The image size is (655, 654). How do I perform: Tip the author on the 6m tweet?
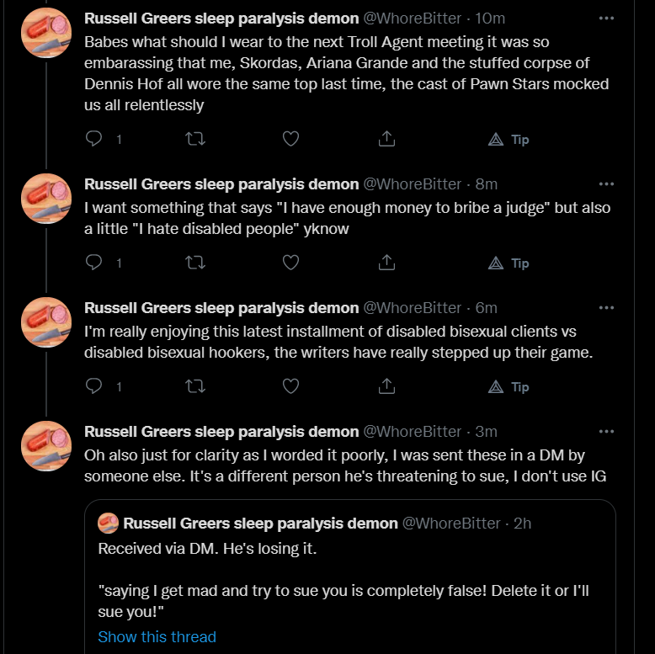click(x=509, y=386)
